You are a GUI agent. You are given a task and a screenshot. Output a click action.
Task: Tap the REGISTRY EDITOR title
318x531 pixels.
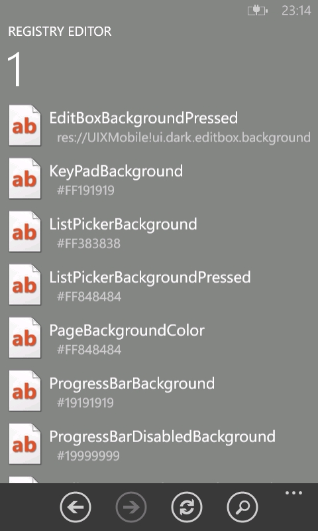point(60,31)
